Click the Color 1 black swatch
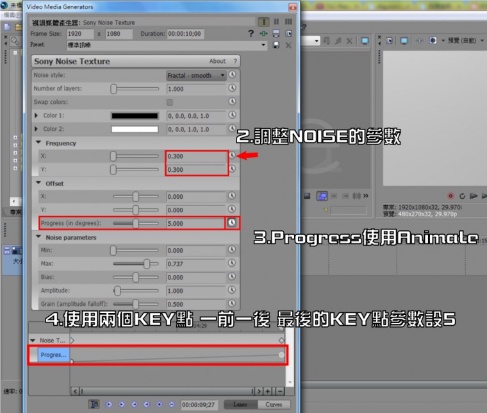 (135, 115)
